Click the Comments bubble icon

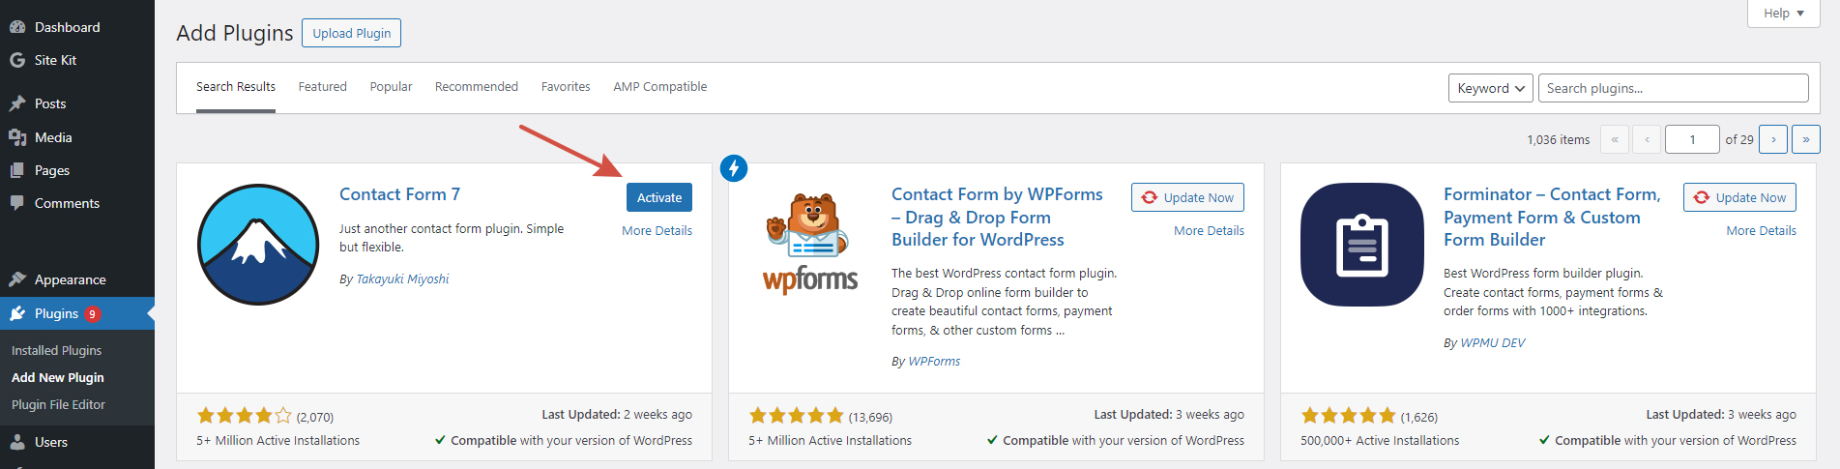17,203
